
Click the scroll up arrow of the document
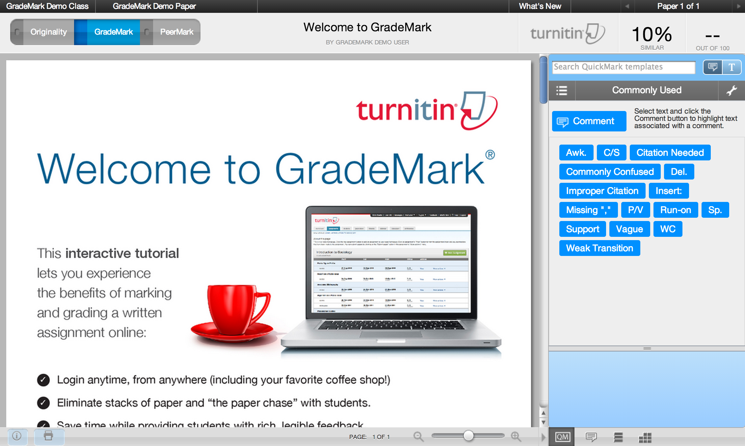pyautogui.click(x=544, y=413)
